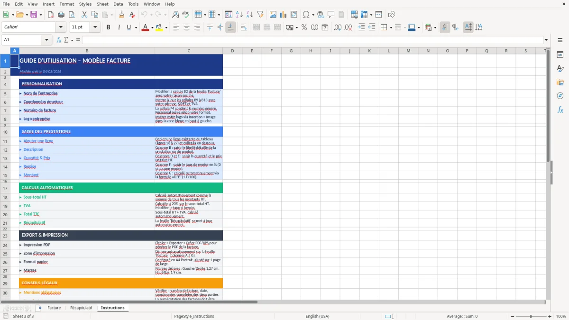This screenshot has width=569, height=320.
Task: Click the Save document icon
Action: click(33, 15)
